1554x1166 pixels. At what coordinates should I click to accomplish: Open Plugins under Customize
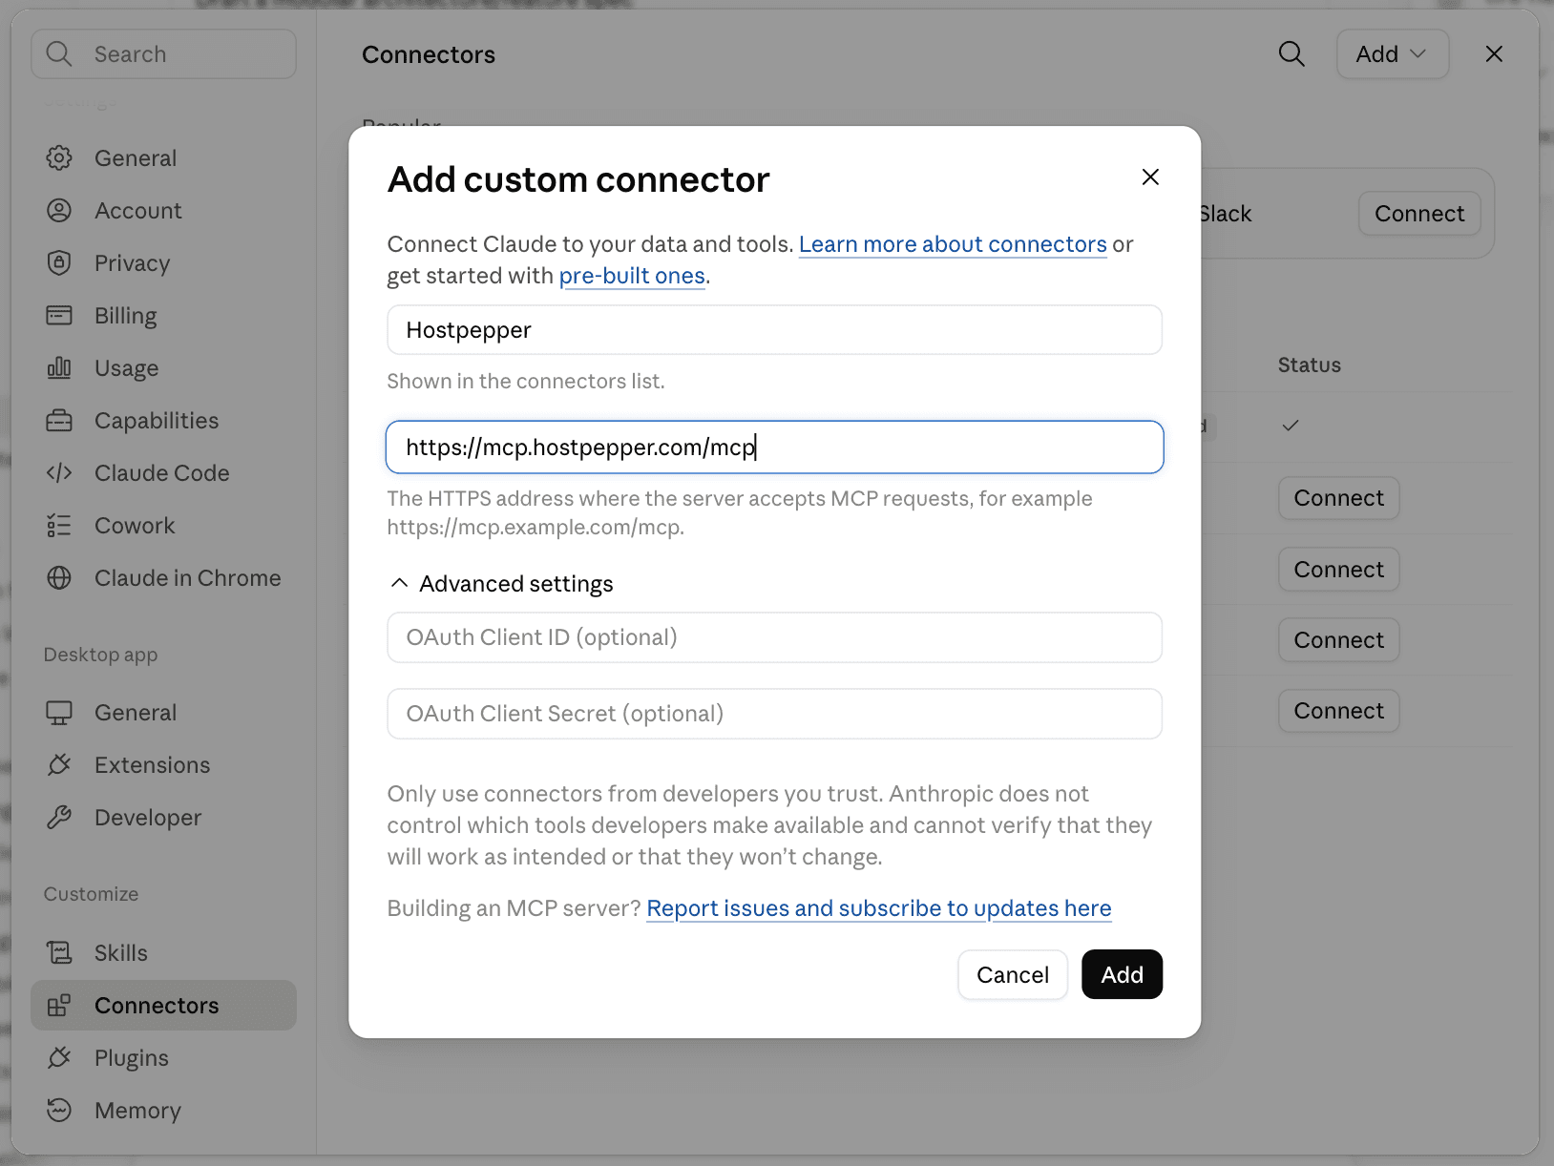163,1058
